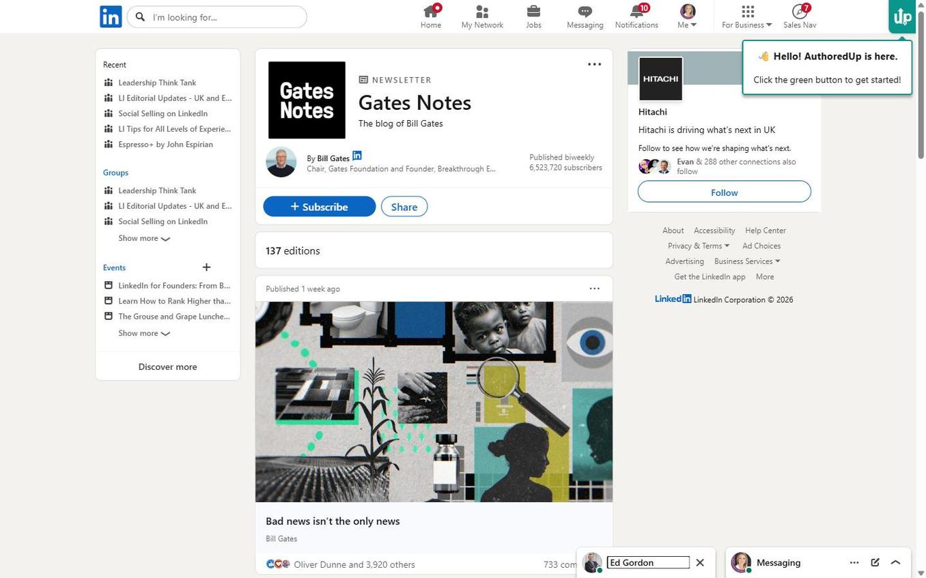Screen dimensions: 926x578
Task: Click the AuthoredUp green button
Action: coord(902,16)
